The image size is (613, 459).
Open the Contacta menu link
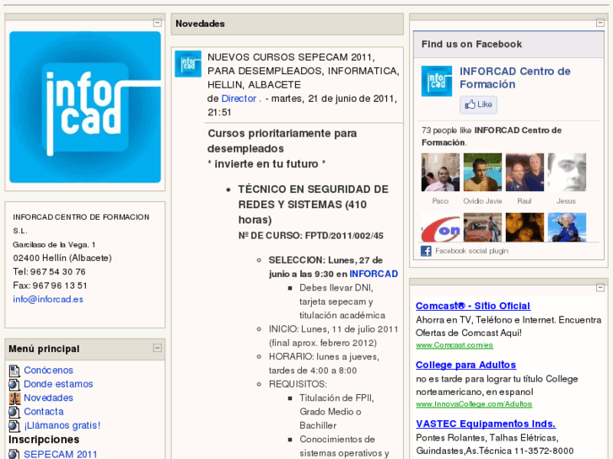pyautogui.click(x=44, y=411)
